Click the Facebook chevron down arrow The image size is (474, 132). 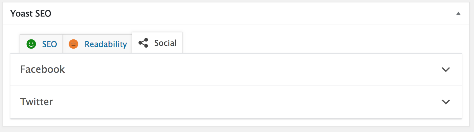click(446, 69)
